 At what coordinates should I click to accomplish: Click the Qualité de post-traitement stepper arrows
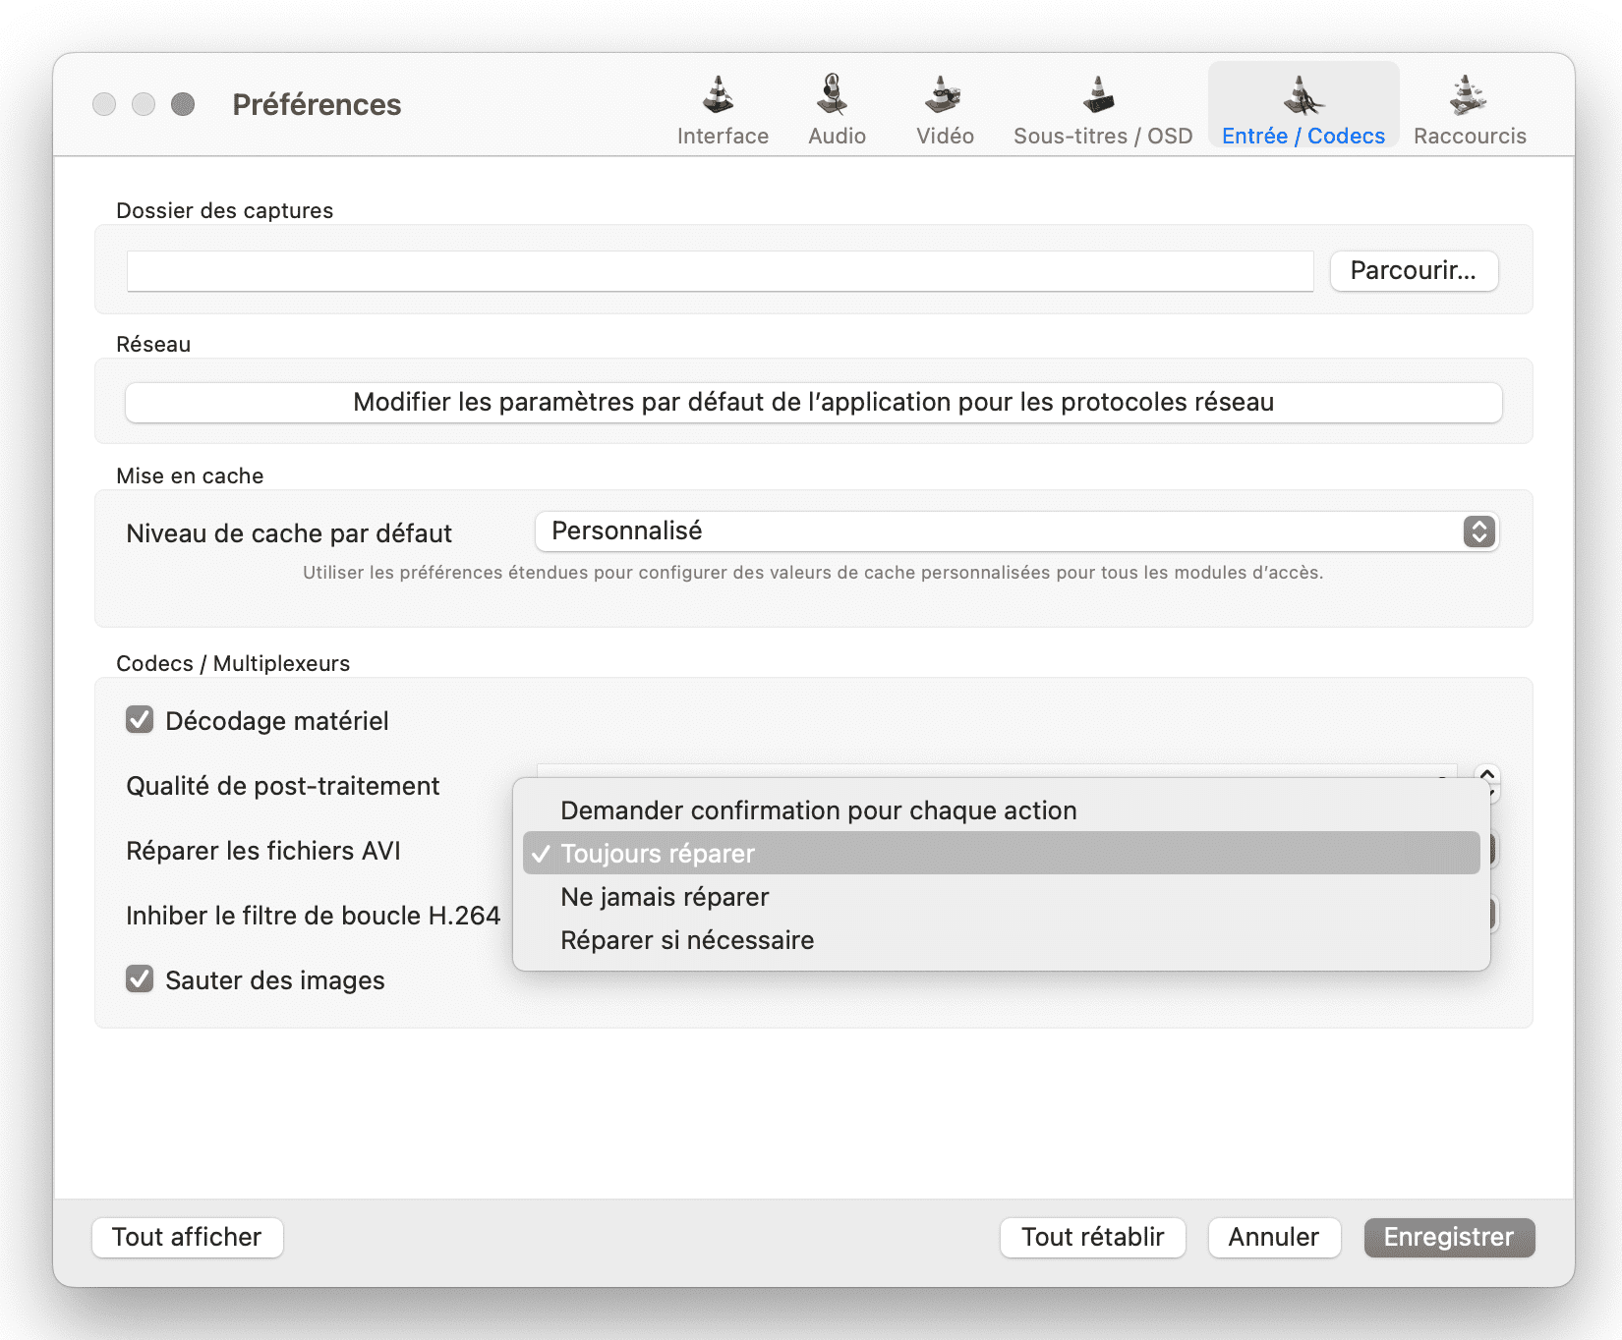[x=1487, y=783]
